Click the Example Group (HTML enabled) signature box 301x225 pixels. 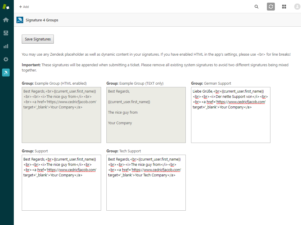[x=61, y=115]
